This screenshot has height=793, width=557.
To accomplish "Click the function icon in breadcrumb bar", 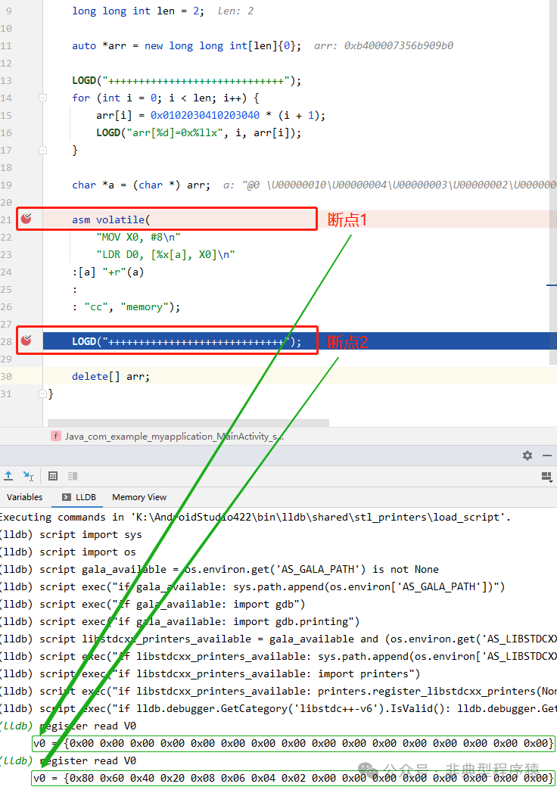I will (x=56, y=436).
